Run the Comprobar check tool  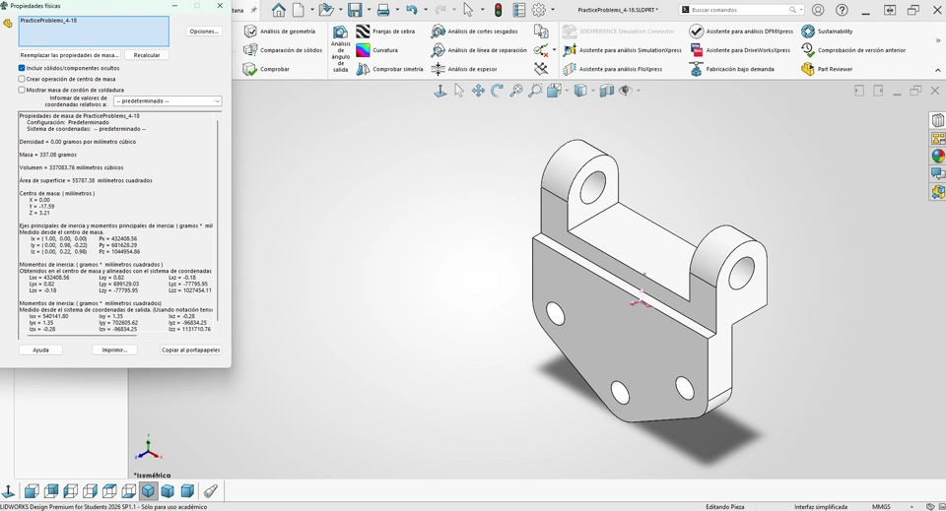[x=267, y=69]
